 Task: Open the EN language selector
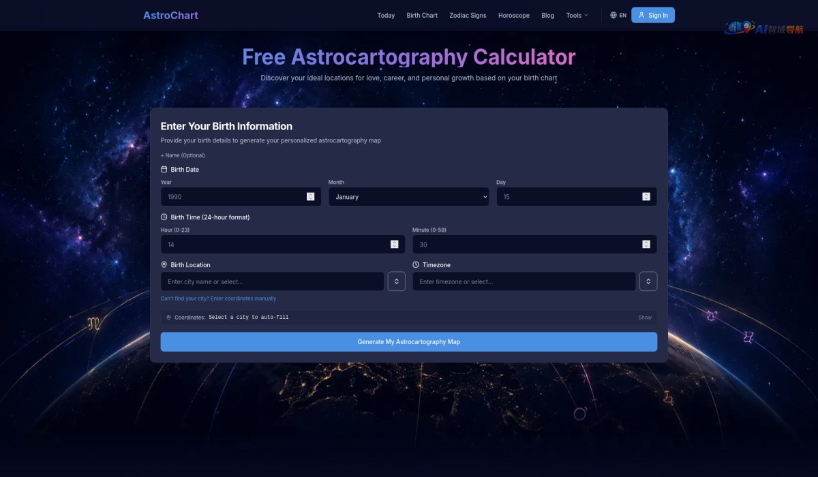click(618, 15)
